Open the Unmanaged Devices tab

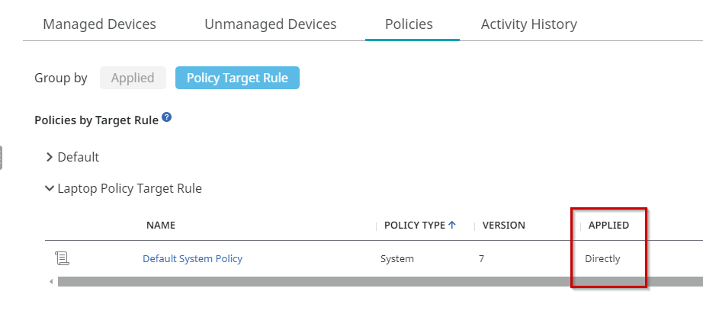[x=270, y=24]
